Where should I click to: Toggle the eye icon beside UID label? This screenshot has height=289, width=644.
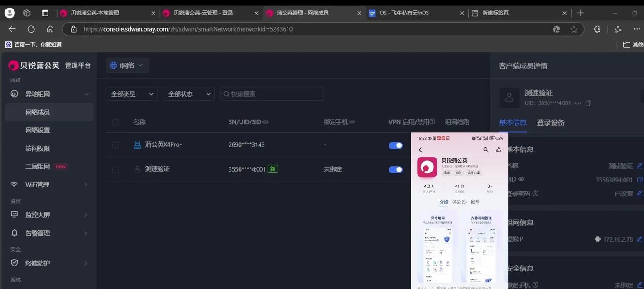[521, 179]
